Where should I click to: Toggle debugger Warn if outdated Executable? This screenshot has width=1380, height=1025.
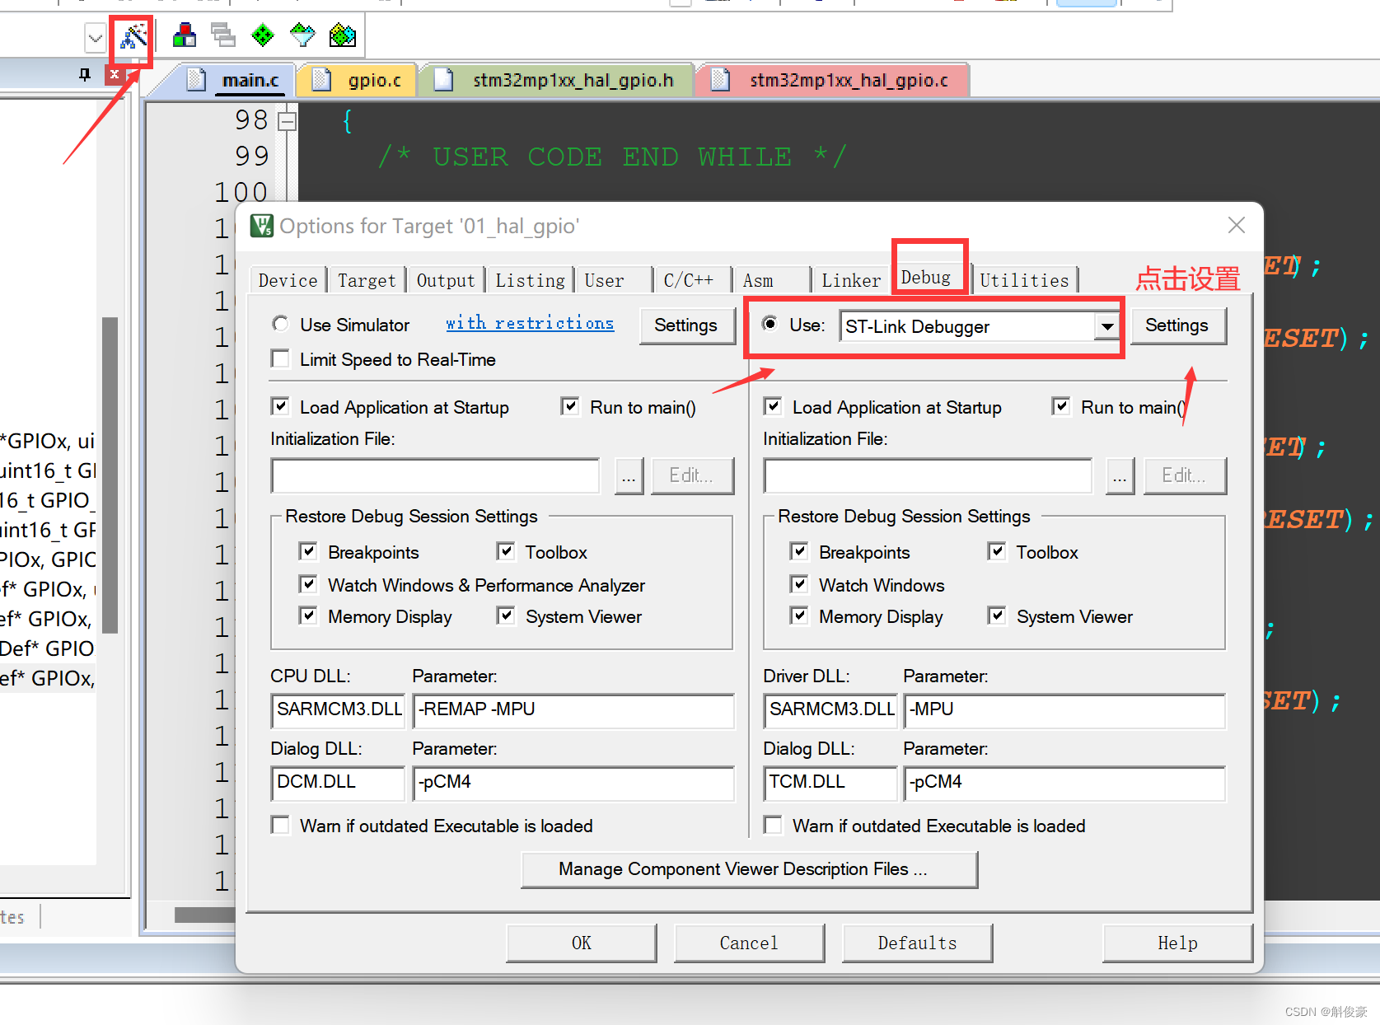click(773, 825)
